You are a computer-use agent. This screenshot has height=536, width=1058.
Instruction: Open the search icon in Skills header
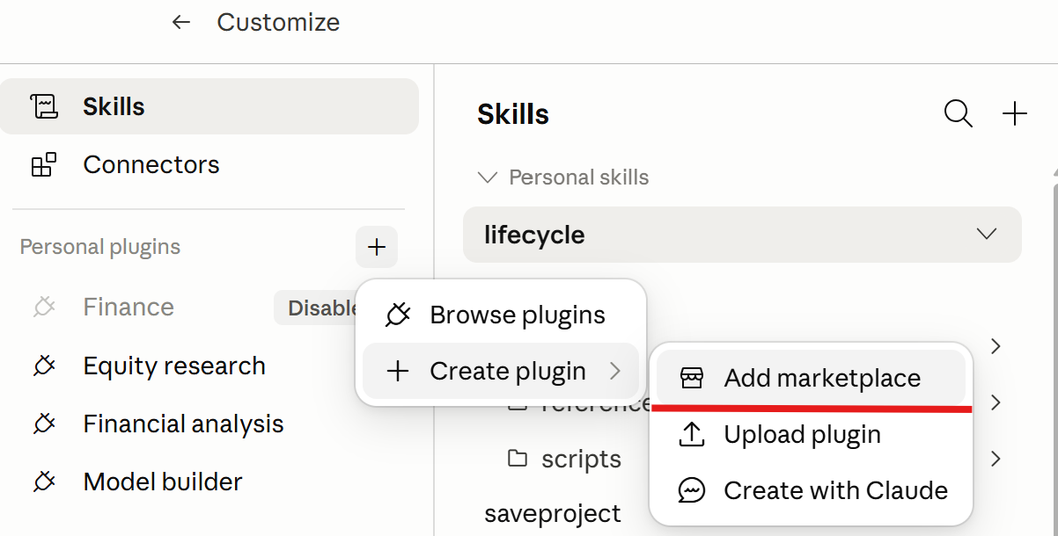(958, 113)
